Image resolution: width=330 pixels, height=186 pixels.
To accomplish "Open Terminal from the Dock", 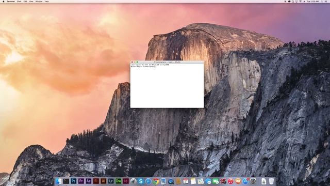I will [x=66, y=181].
